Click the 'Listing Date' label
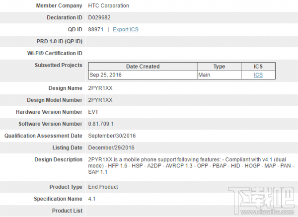 67,147
